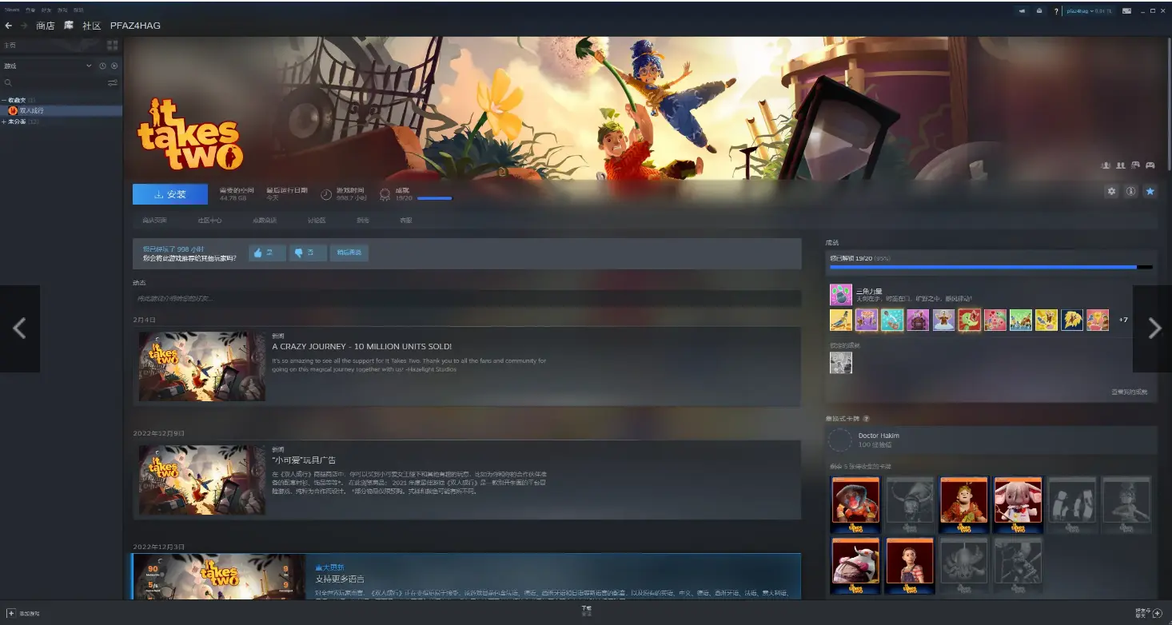Viewport: 1172px width, 625px height.
Task: Click the ready-to-play filter icon in sidebar
Action: [x=114, y=66]
